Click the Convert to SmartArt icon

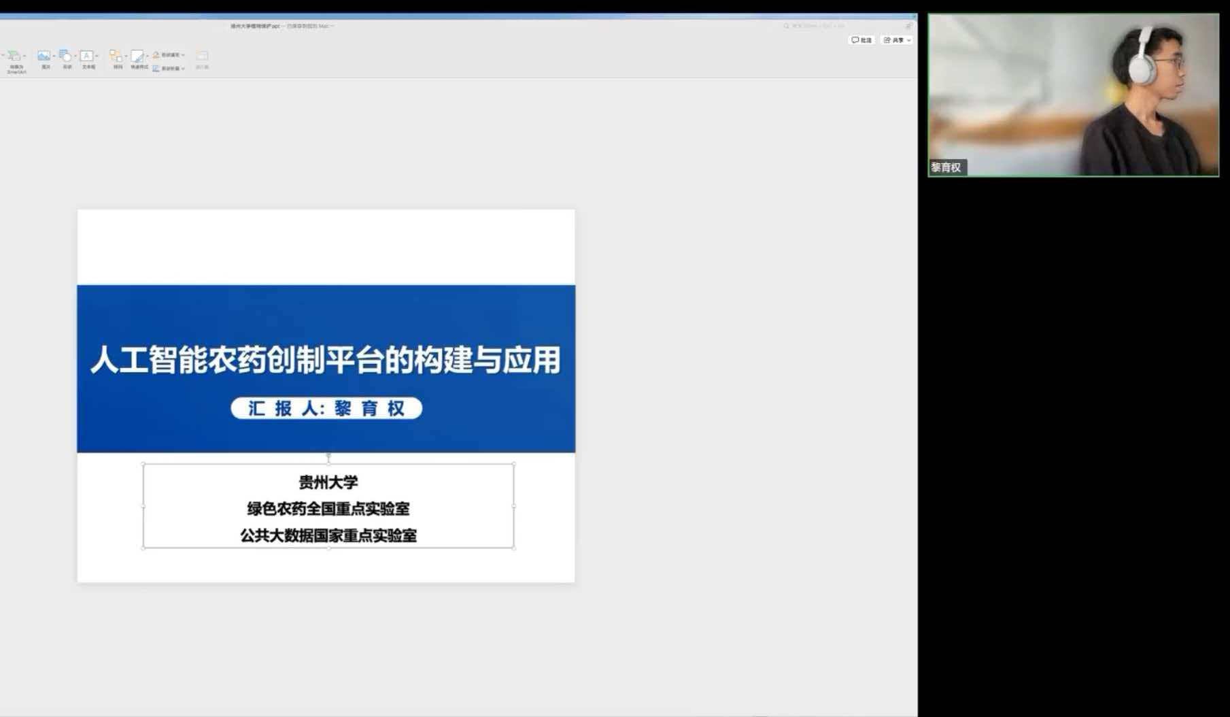click(14, 56)
